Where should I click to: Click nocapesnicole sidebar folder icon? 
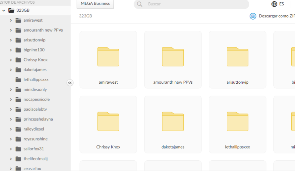click(18, 99)
